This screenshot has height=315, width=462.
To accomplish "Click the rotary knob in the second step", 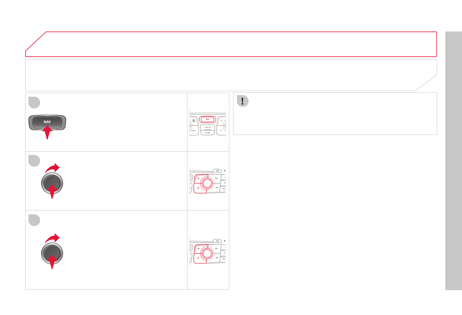I will click(52, 183).
